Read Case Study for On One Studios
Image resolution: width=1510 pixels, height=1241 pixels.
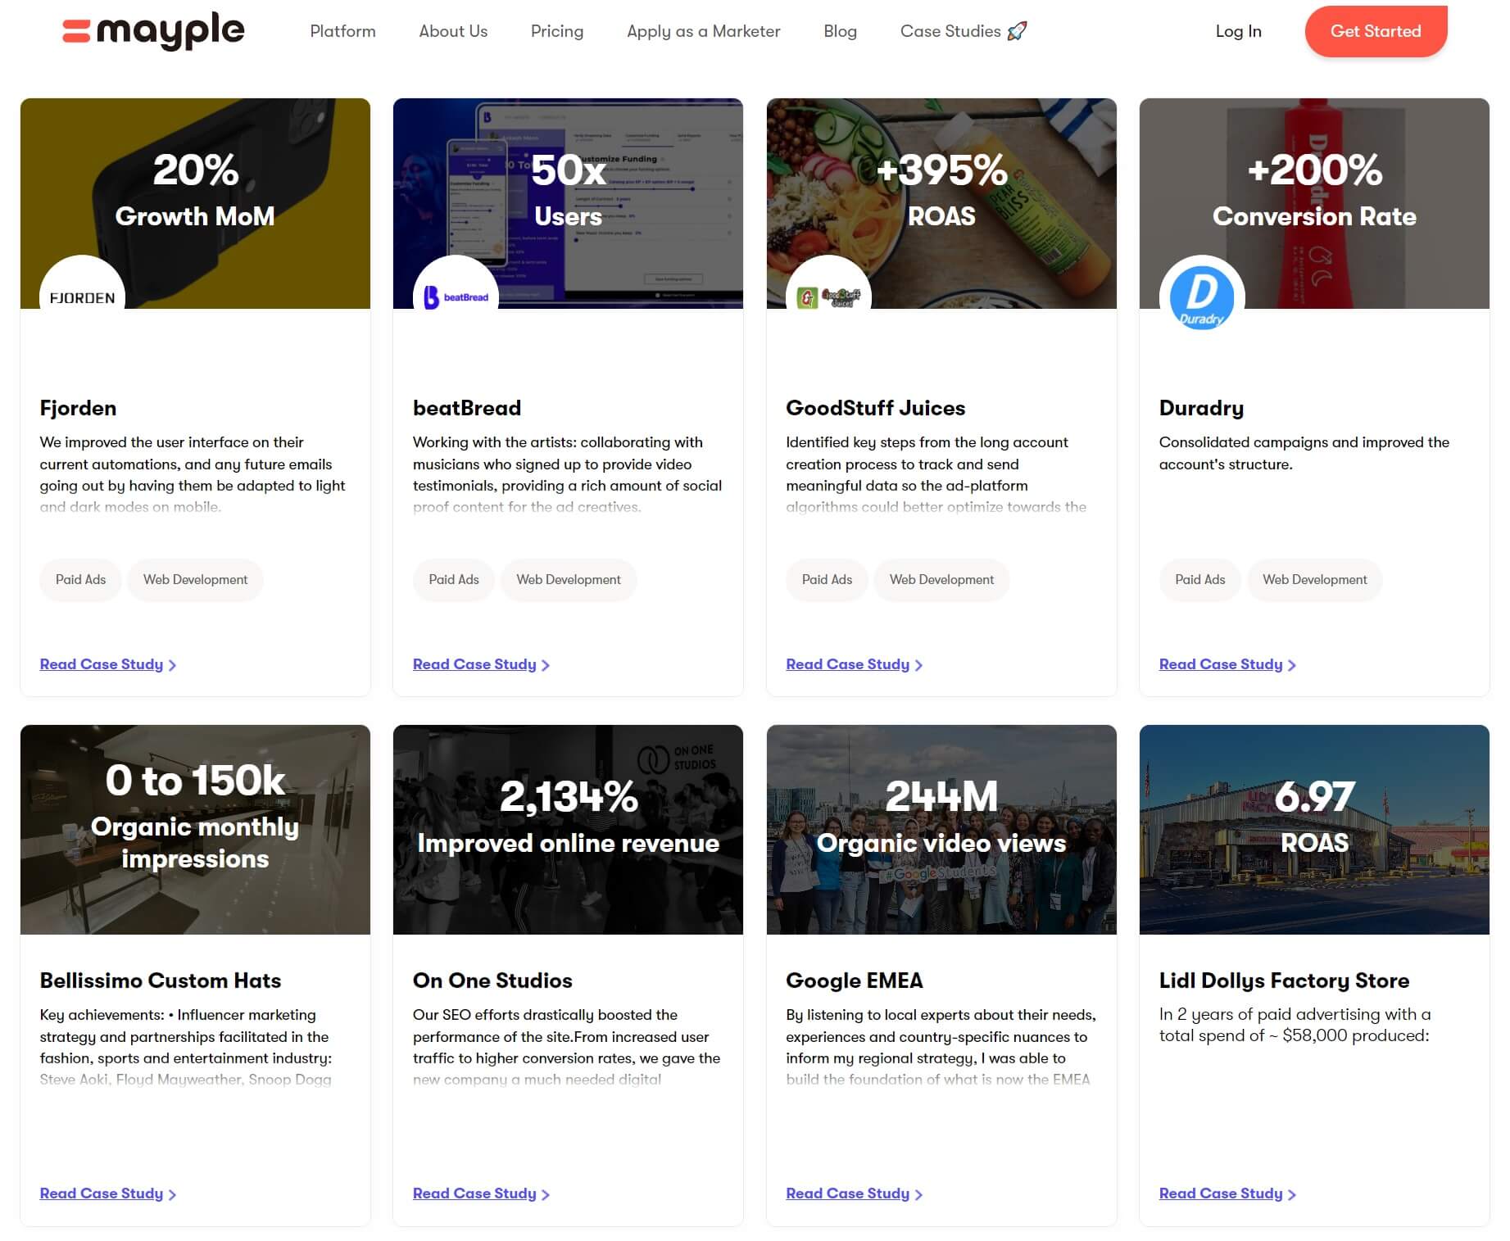pos(474,1193)
